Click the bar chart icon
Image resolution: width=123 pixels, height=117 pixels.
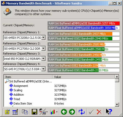53,112
